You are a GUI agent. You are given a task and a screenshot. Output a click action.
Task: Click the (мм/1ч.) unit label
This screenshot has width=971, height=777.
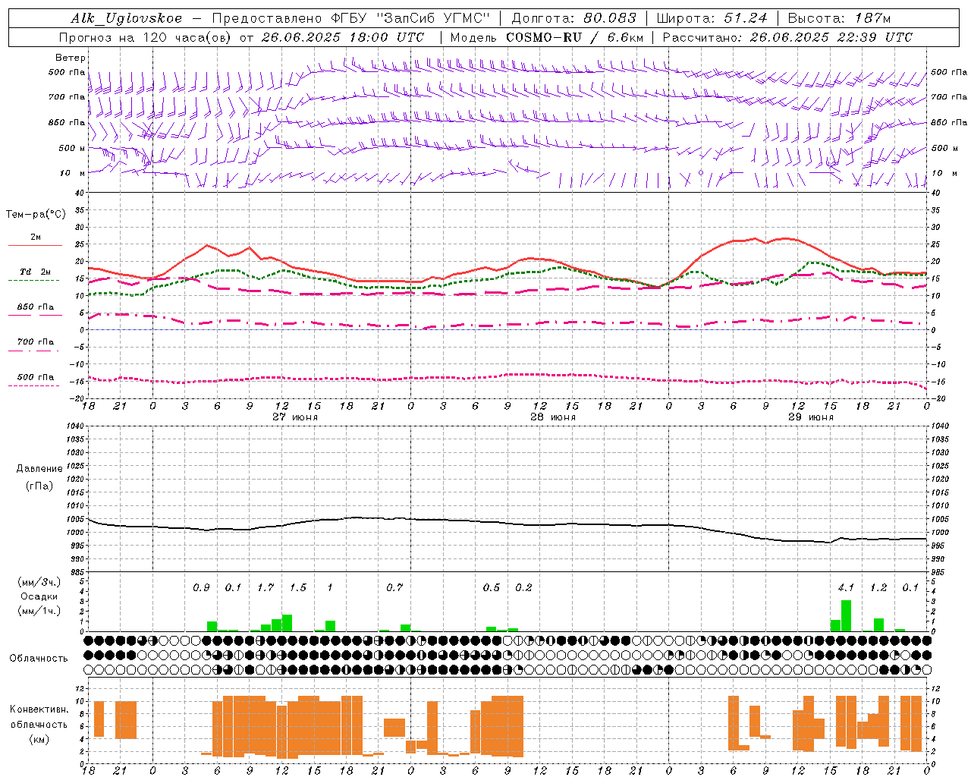[x=39, y=611]
